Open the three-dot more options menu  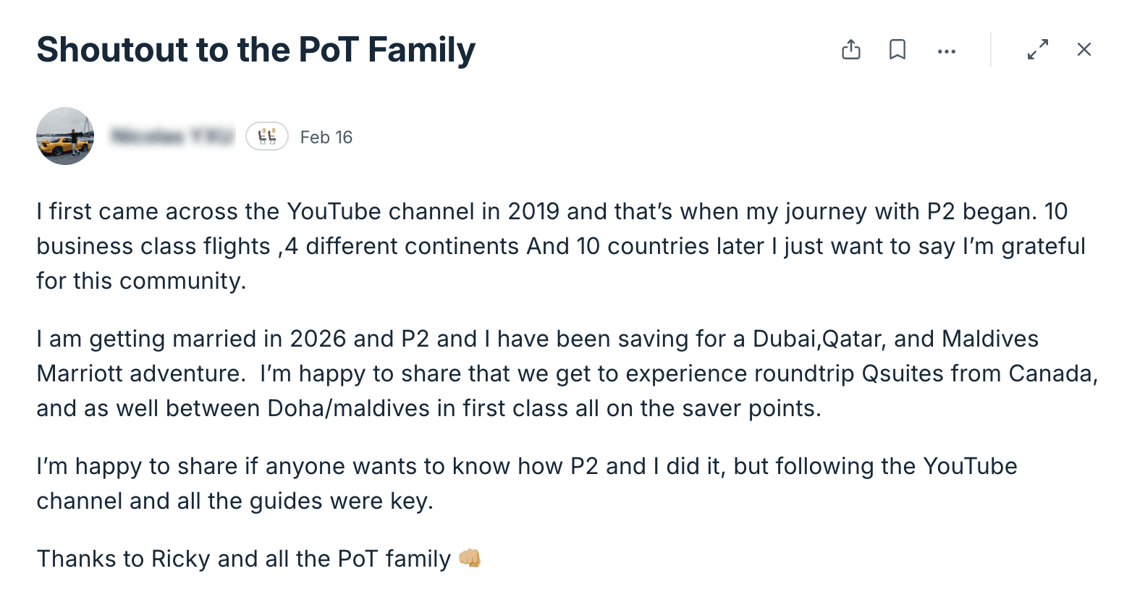[947, 51]
